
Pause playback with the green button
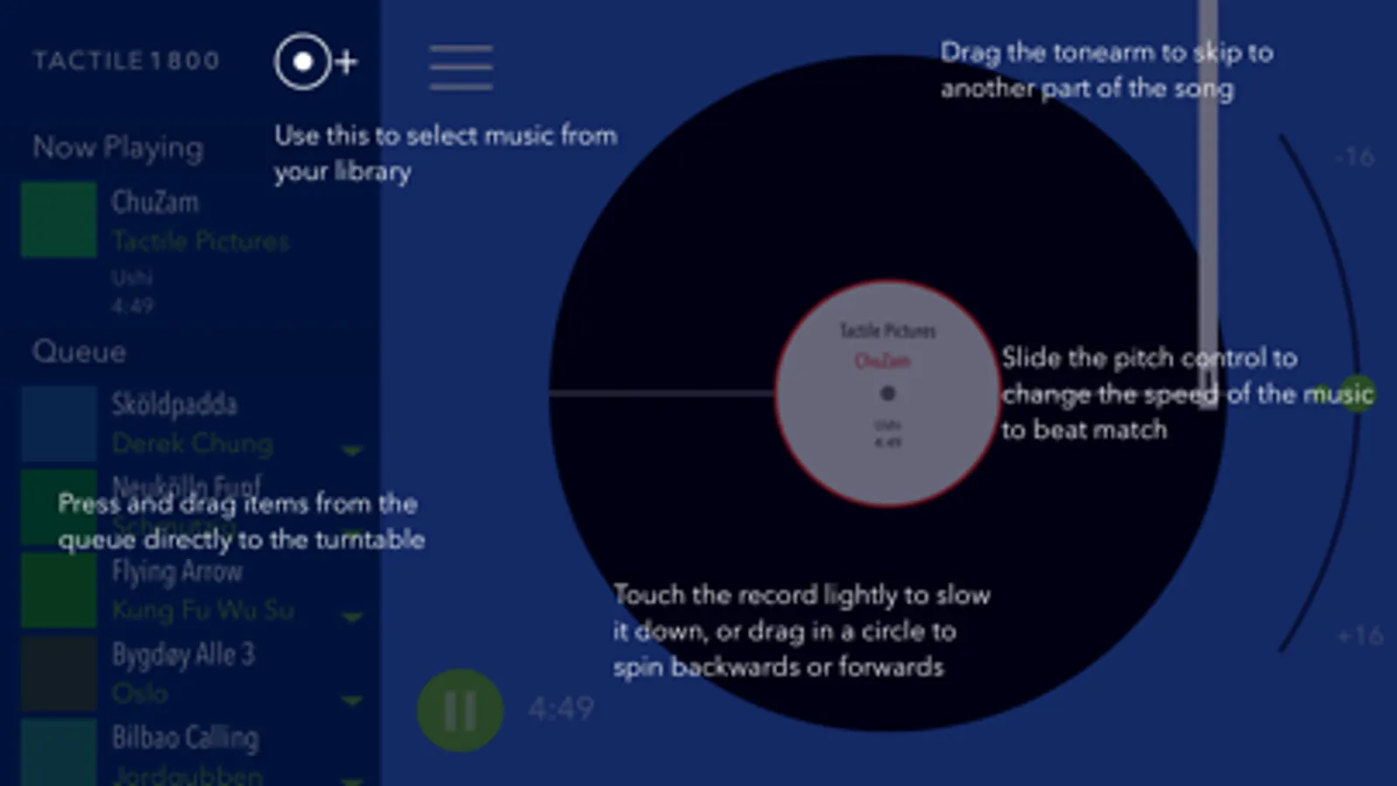[x=460, y=710]
